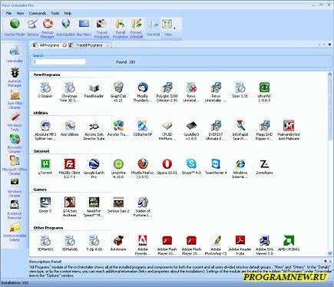Image resolution: width=334 pixels, height=287 pixels.
Task: Open the Help menu
Action: pos(68,13)
